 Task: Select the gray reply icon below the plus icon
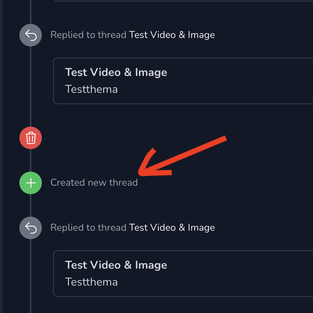31,228
